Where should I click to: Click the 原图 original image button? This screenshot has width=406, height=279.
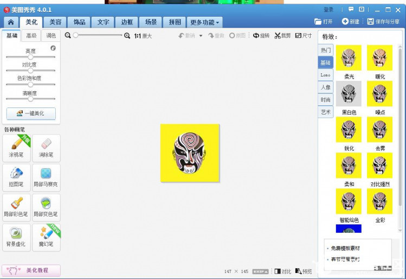[x=237, y=35]
